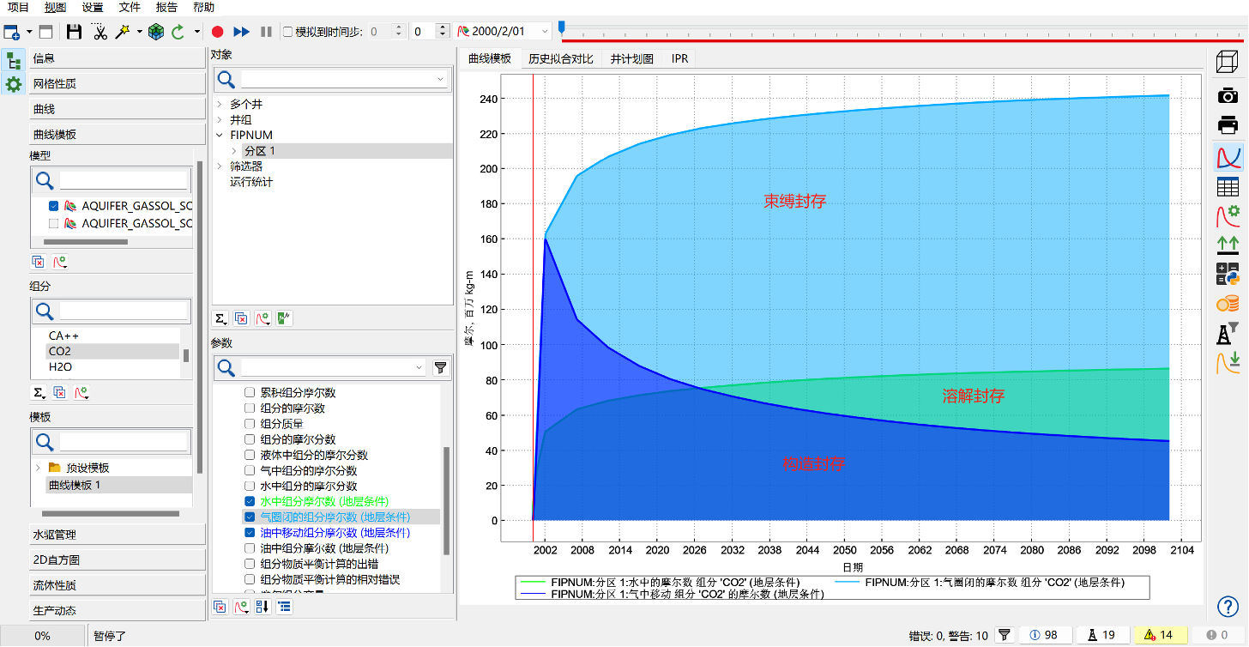This screenshot has height=647, width=1249.
Task: Expand the 井组 tree node
Action: (x=219, y=119)
